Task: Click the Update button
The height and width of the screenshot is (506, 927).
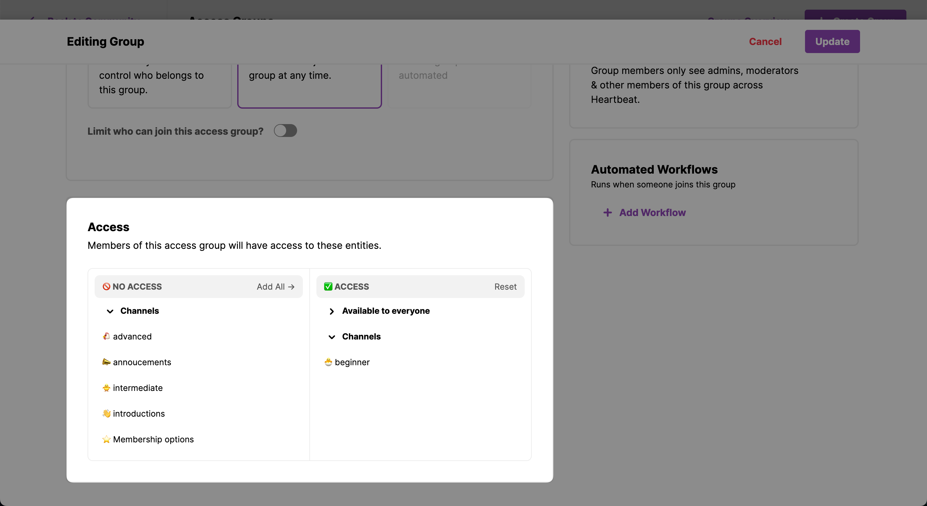Action: (x=832, y=41)
